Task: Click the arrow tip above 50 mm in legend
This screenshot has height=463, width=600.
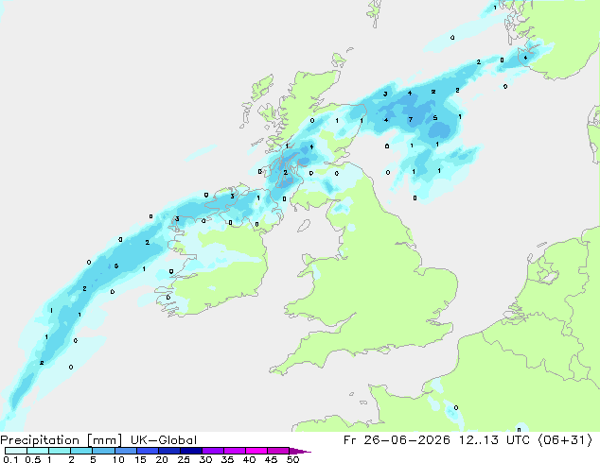Action: click(300, 451)
